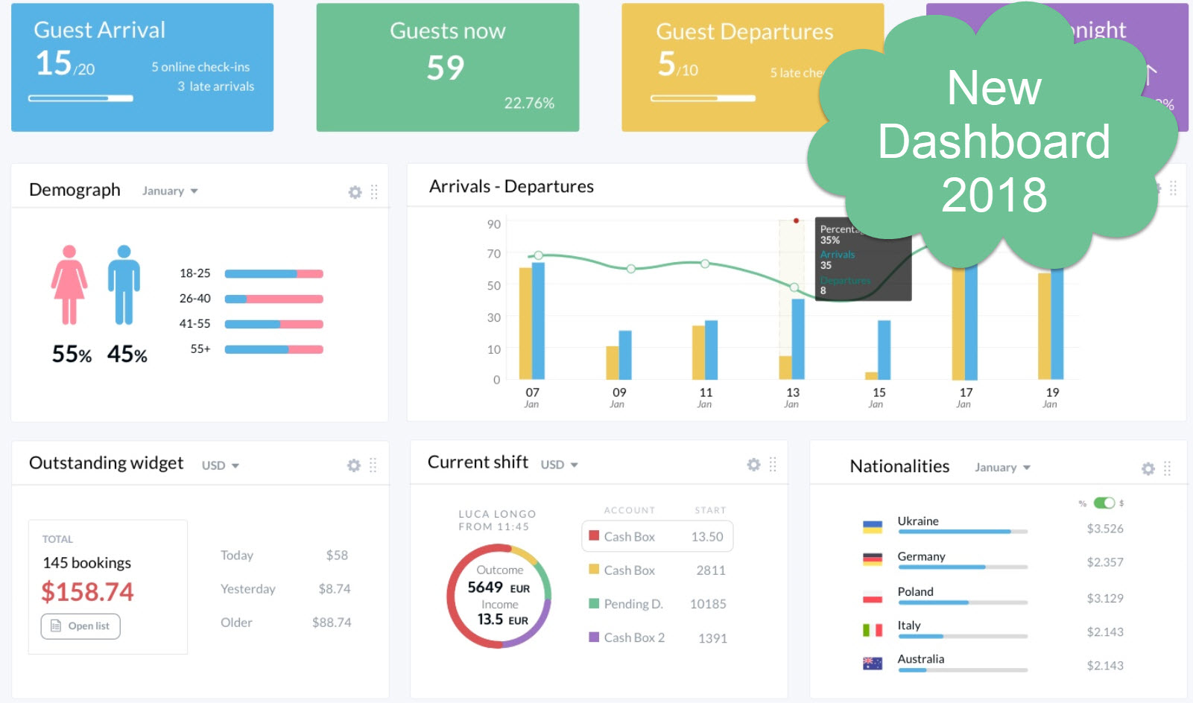Click the yellow Cash Box legend square
The width and height of the screenshot is (1193, 703).
(x=594, y=569)
